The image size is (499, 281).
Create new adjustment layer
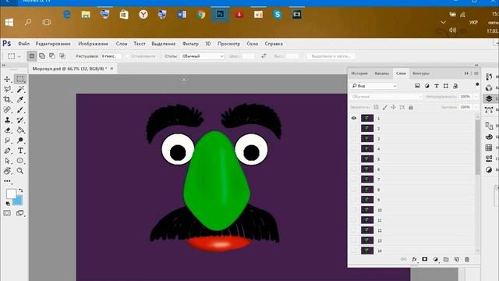435,259
